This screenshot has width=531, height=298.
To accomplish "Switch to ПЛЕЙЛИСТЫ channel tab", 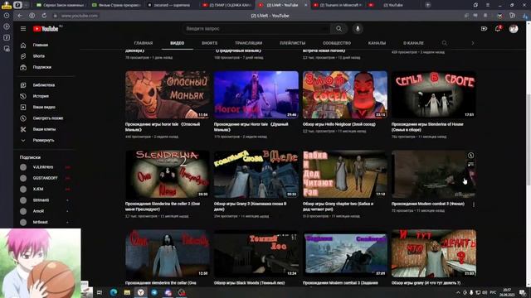I will tap(292, 43).
